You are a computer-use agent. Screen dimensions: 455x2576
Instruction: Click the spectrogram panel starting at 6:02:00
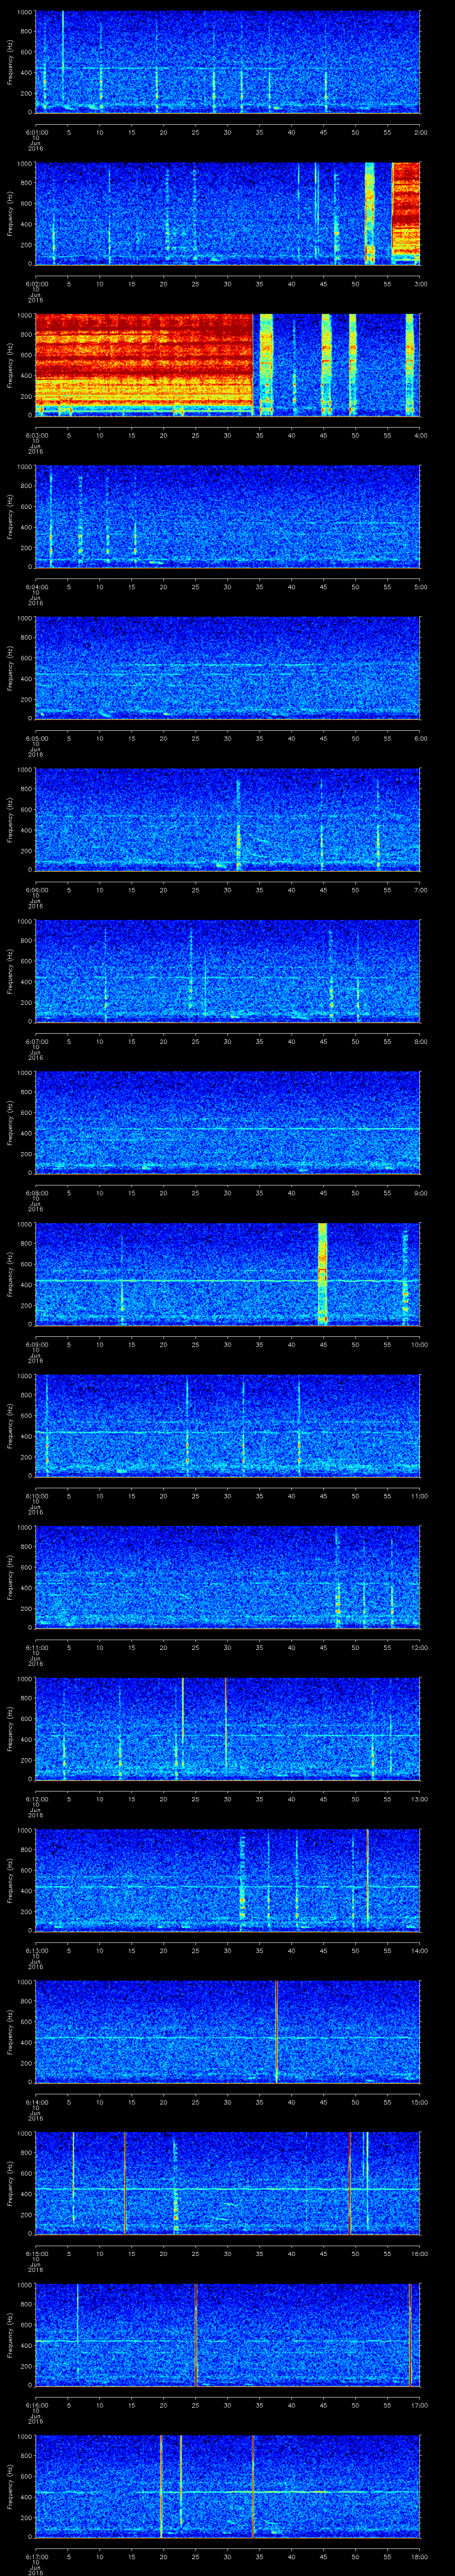pyautogui.click(x=228, y=213)
